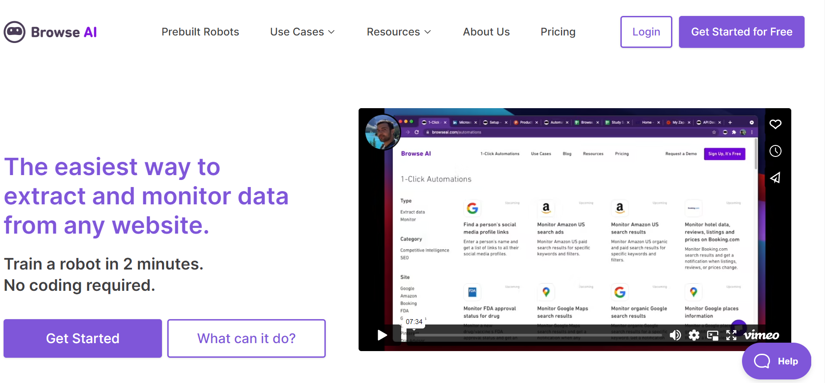Image resolution: width=825 pixels, height=383 pixels.
Task: Open the About Us page
Action: [486, 32]
